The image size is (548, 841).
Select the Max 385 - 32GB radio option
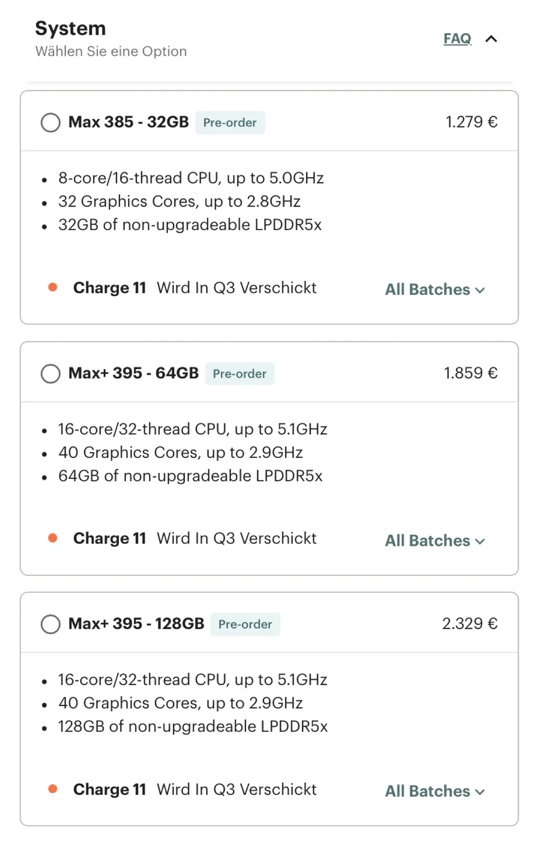pos(50,122)
